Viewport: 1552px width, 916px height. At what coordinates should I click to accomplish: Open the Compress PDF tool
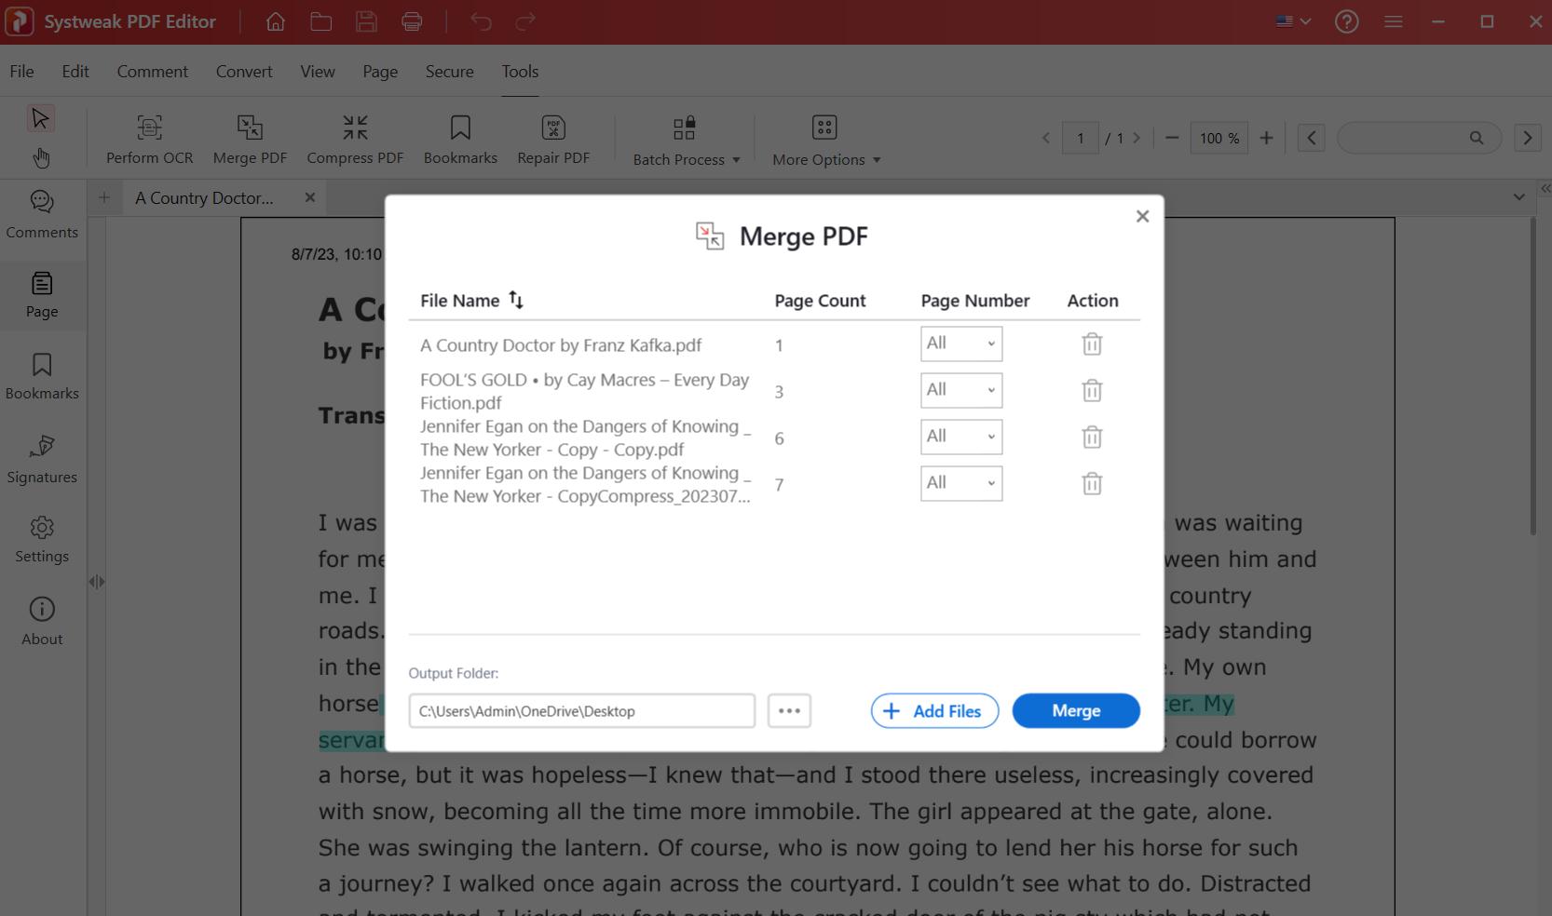pos(355,137)
